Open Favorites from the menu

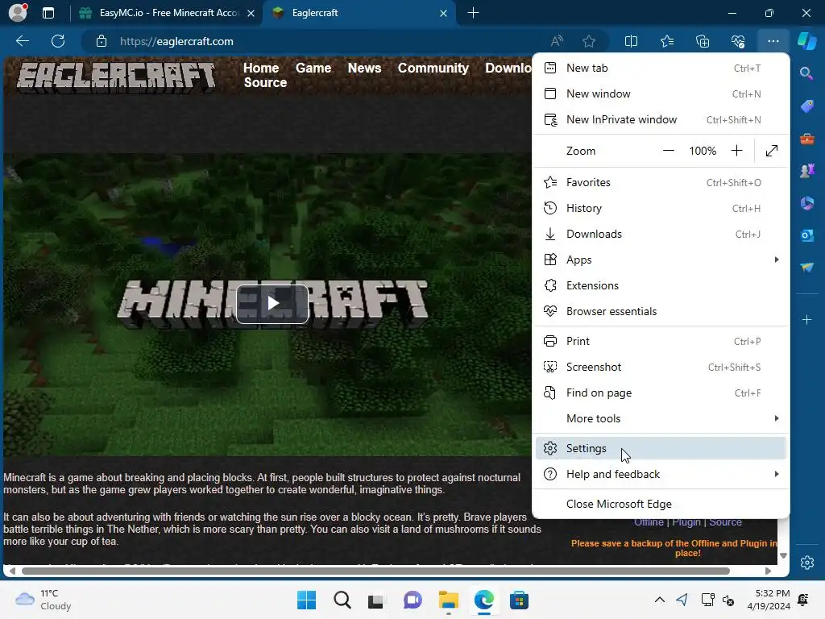coord(661,182)
